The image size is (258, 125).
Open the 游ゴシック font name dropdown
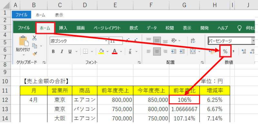(x=106, y=41)
